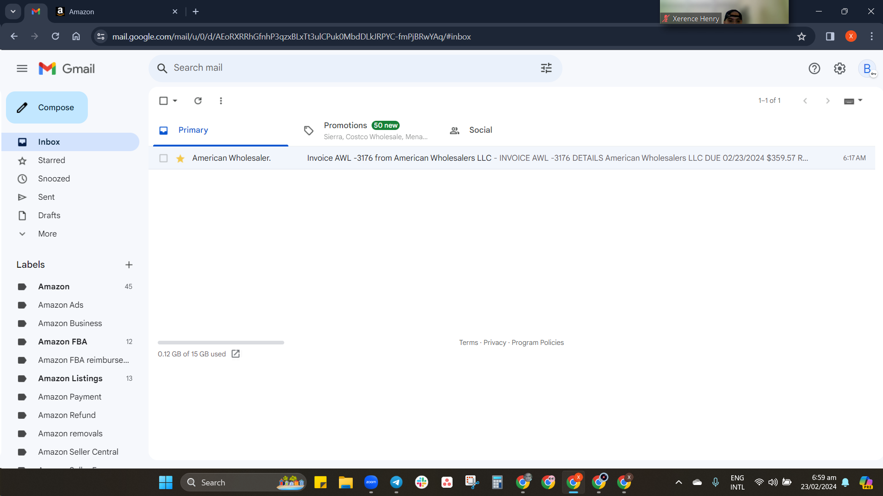Open File Explorer from the taskbar
This screenshot has height=496, width=883.
tap(345, 482)
